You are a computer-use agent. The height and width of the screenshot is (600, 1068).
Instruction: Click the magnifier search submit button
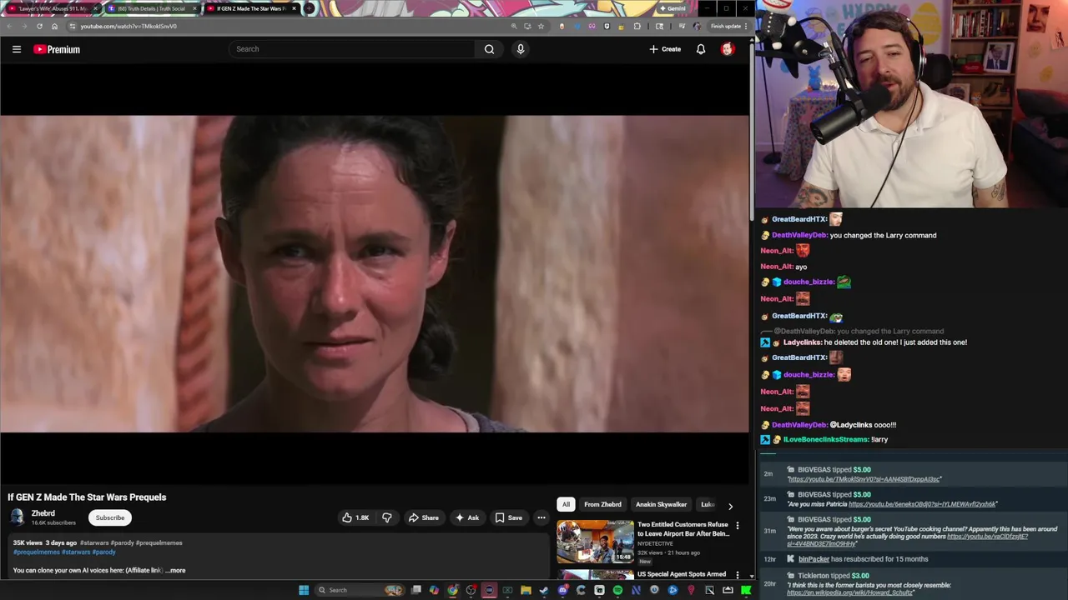point(489,49)
